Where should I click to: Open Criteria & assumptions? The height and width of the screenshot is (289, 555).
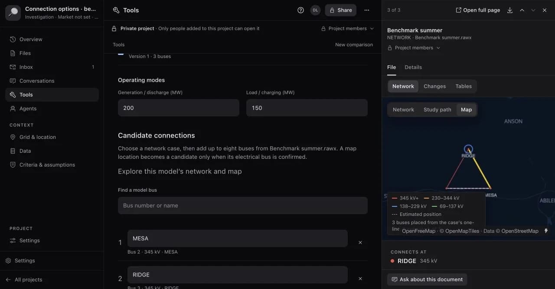click(52, 165)
